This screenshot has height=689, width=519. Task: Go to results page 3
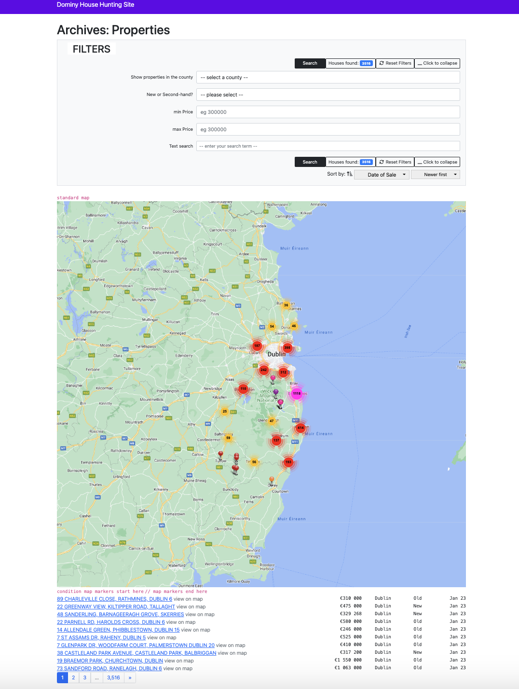pyautogui.click(x=85, y=677)
